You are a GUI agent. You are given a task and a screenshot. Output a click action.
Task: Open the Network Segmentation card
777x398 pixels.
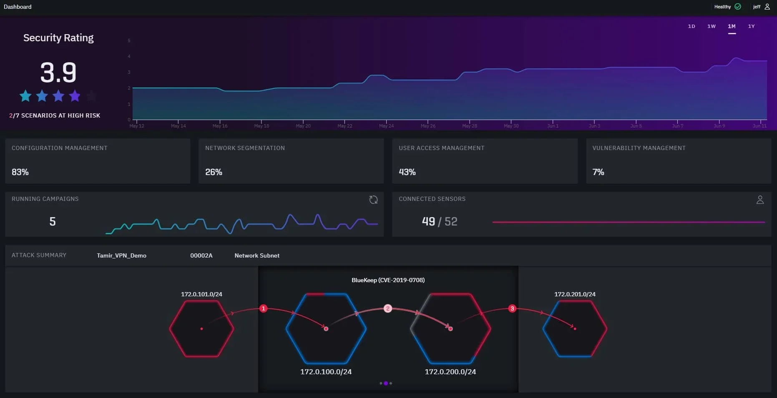click(291, 161)
